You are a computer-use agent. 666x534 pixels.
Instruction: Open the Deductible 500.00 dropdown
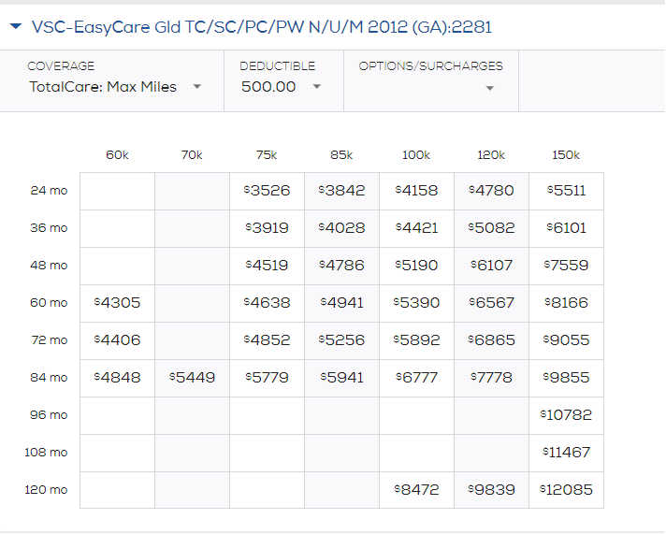pyautogui.click(x=281, y=87)
